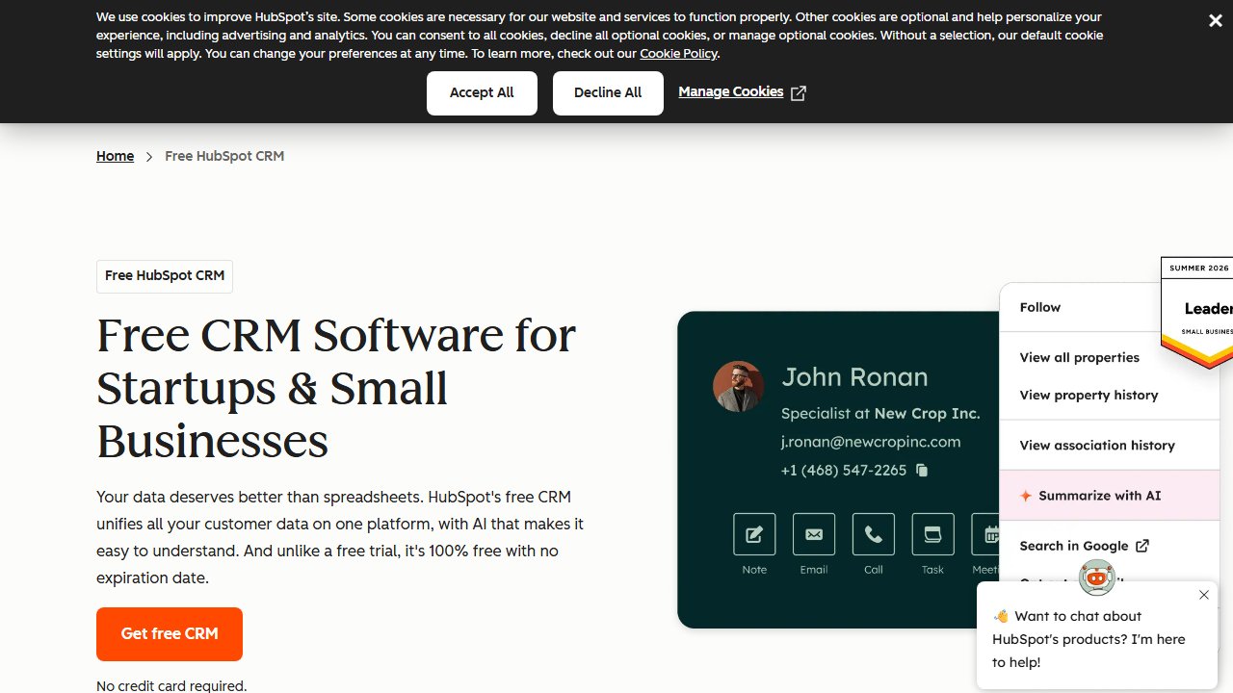Image resolution: width=1233 pixels, height=693 pixels.
Task: Open Manage Cookies link
Action: [x=730, y=92]
